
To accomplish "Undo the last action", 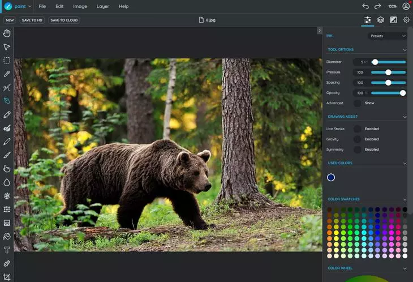I will point(365,6).
